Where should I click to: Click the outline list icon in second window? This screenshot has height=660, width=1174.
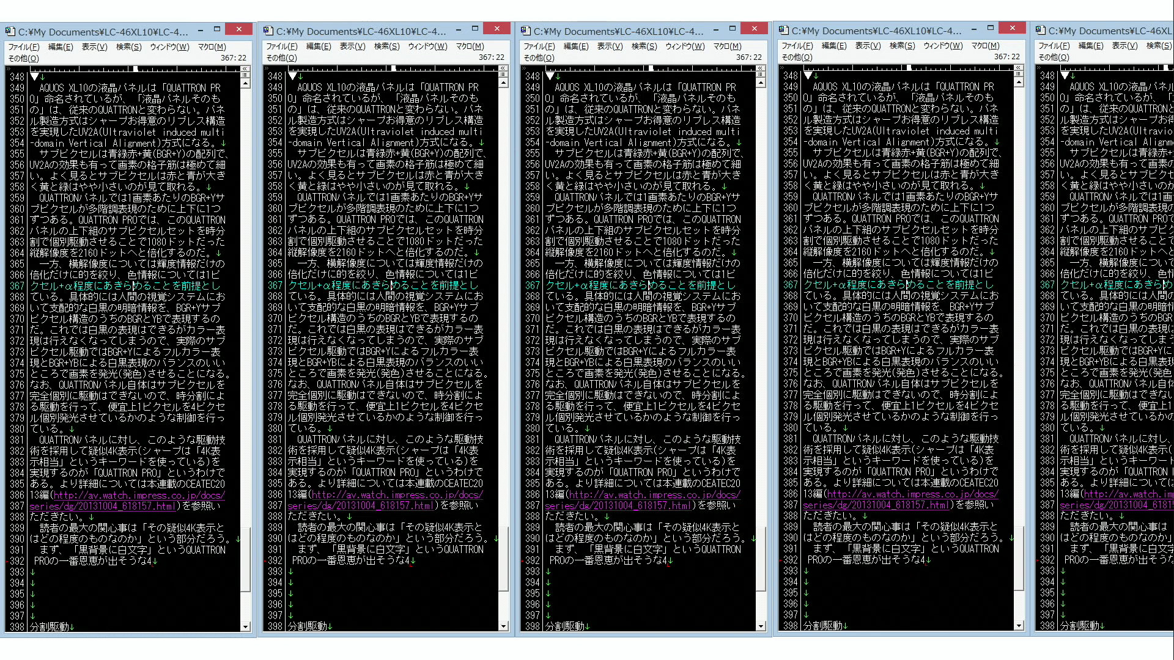pos(503,75)
